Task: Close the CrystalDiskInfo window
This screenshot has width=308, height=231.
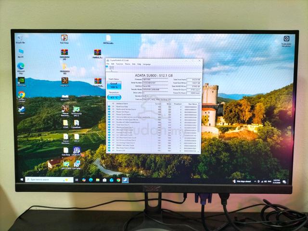Action: pyautogui.click(x=199, y=61)
